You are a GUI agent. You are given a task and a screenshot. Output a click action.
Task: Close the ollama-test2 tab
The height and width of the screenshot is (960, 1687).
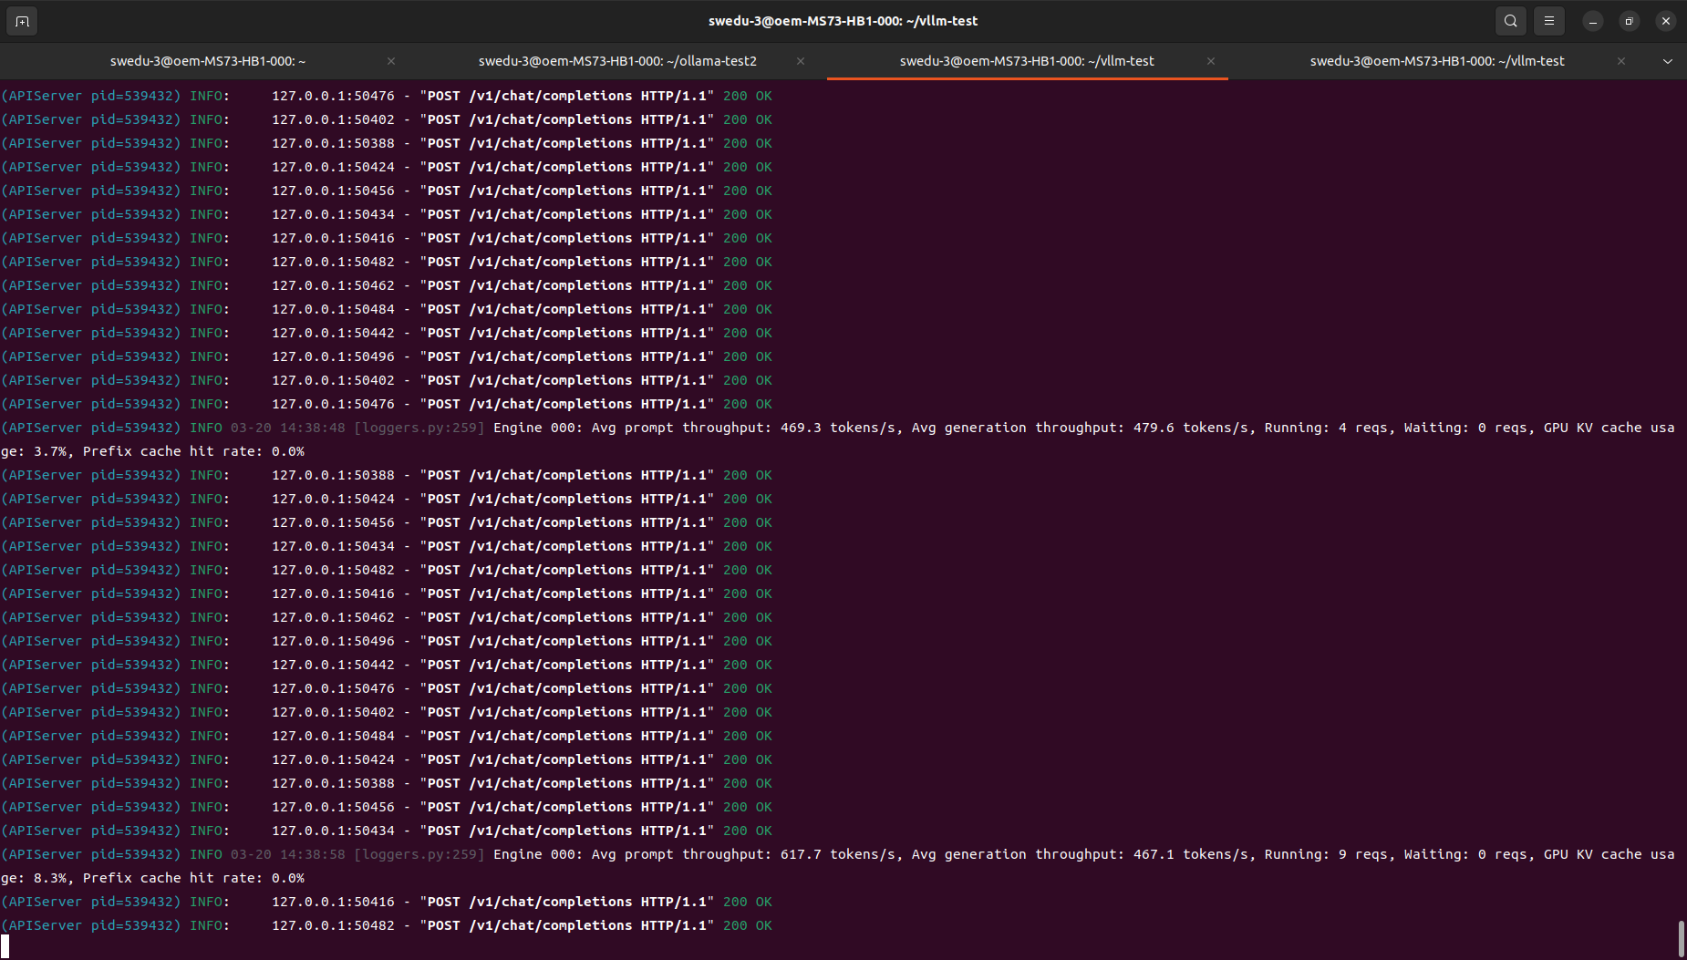pos(801,61)
